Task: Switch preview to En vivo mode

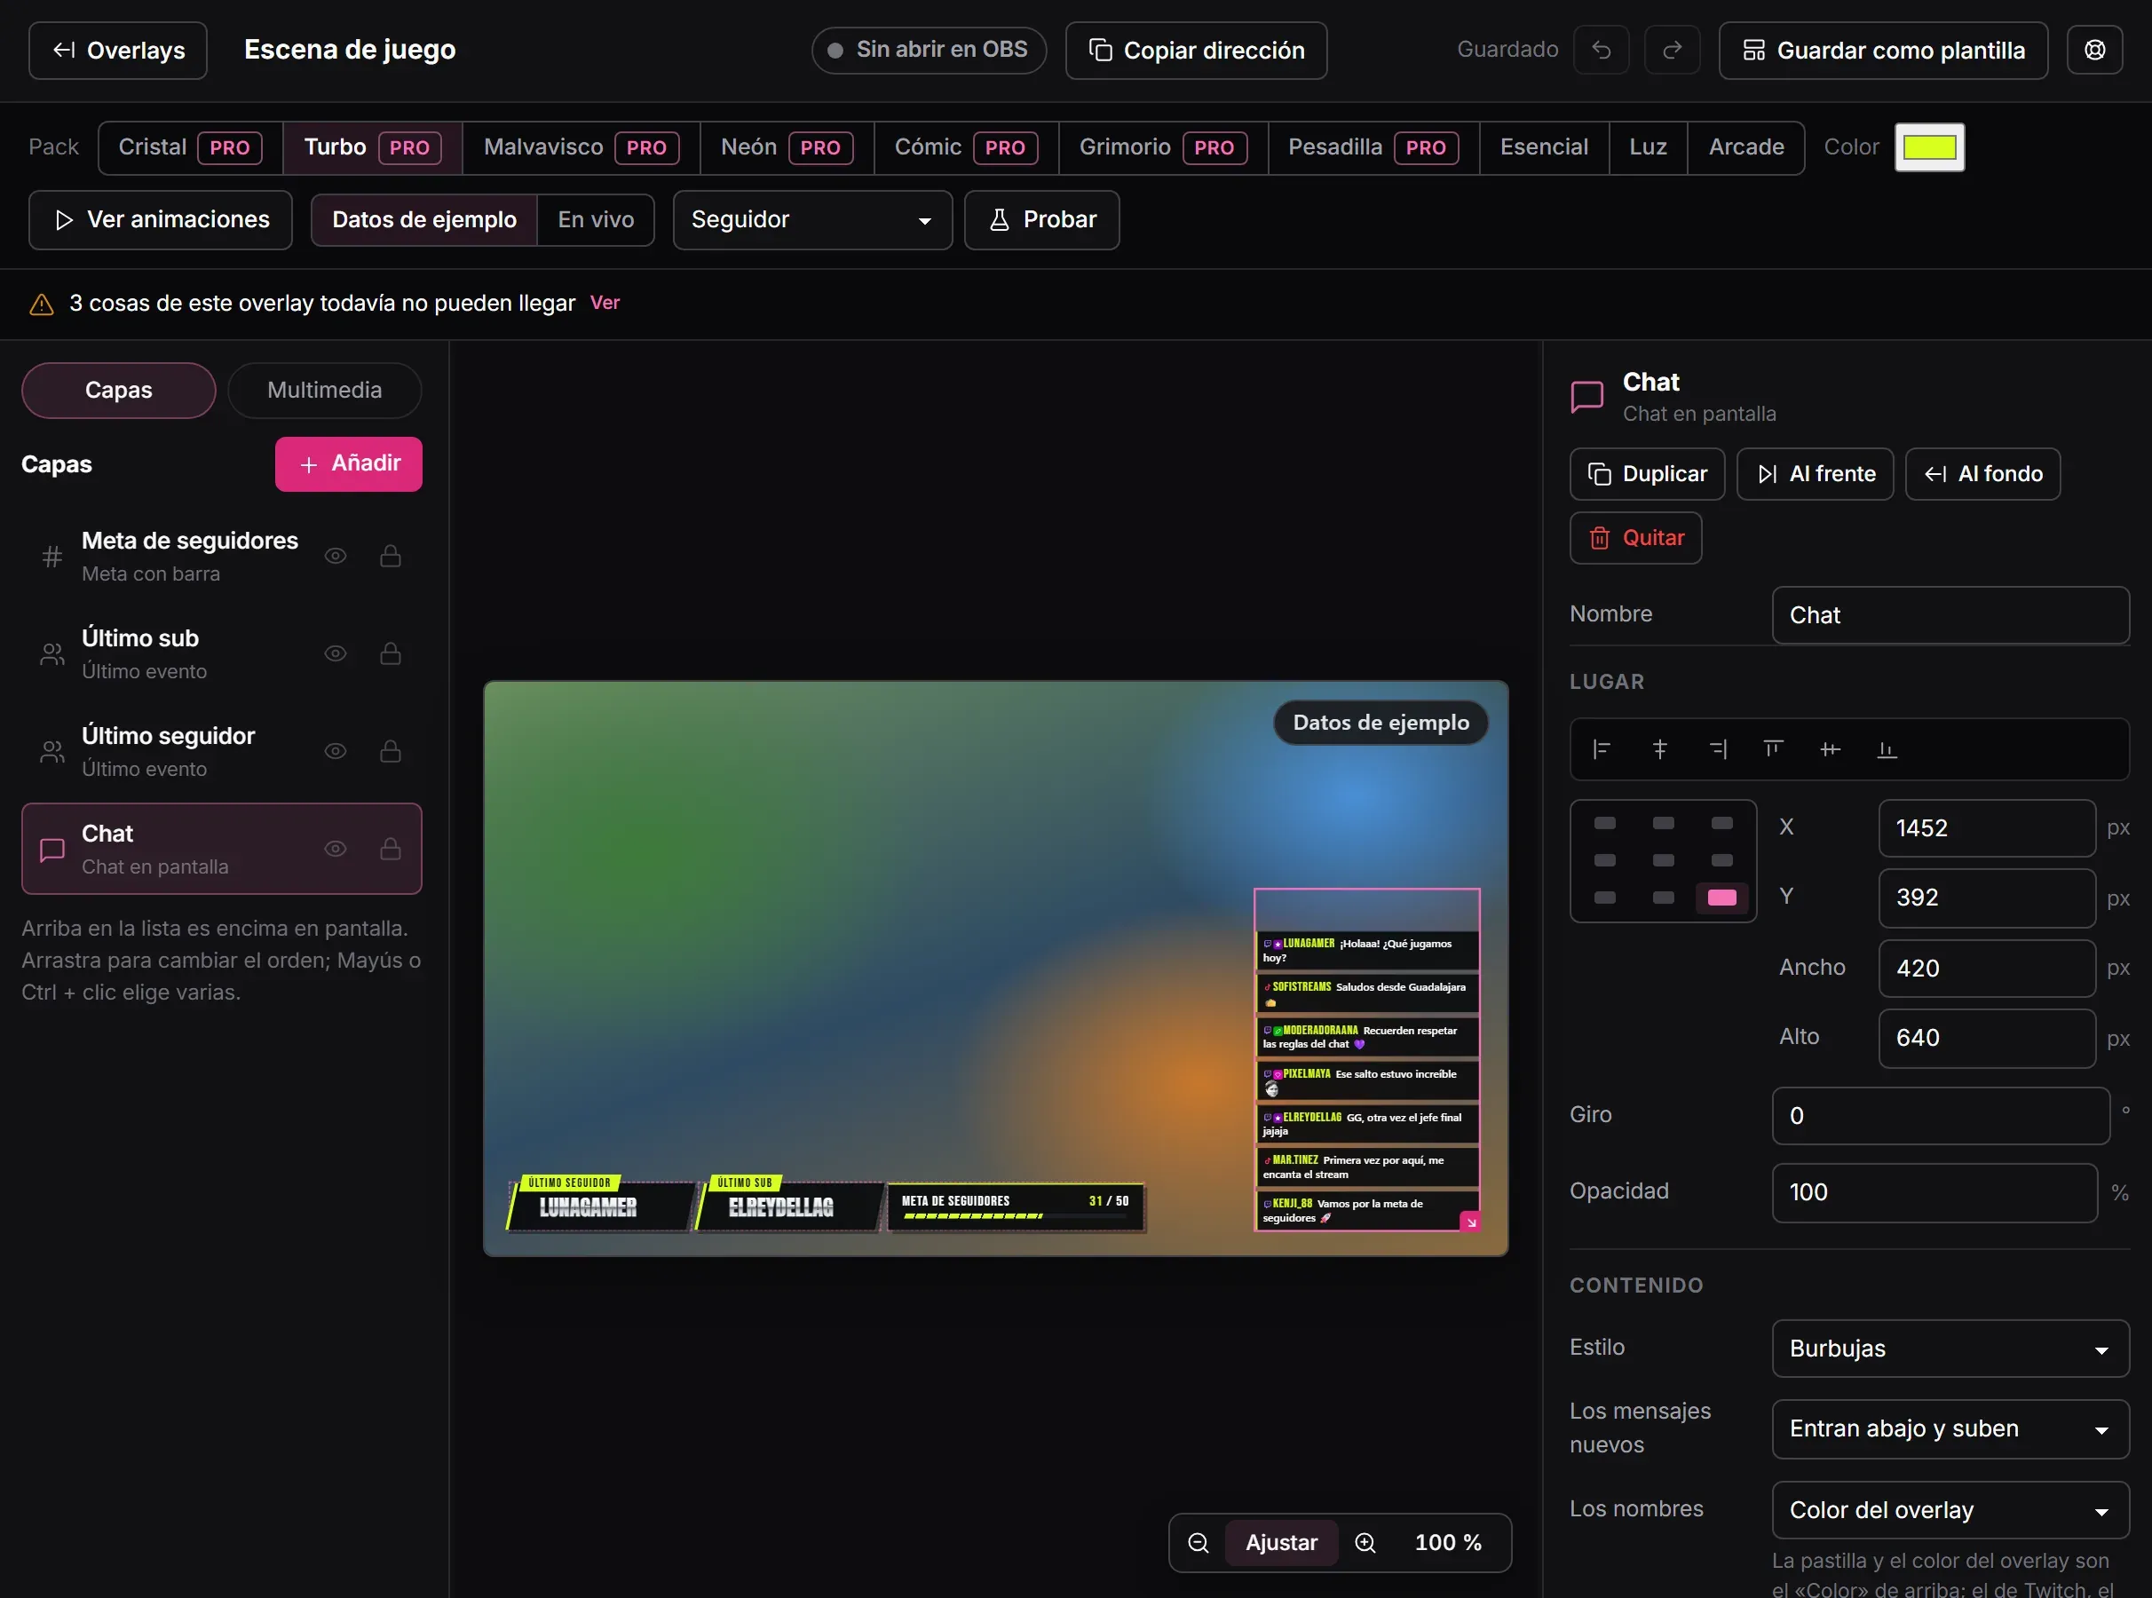Action: coord(596,219)
